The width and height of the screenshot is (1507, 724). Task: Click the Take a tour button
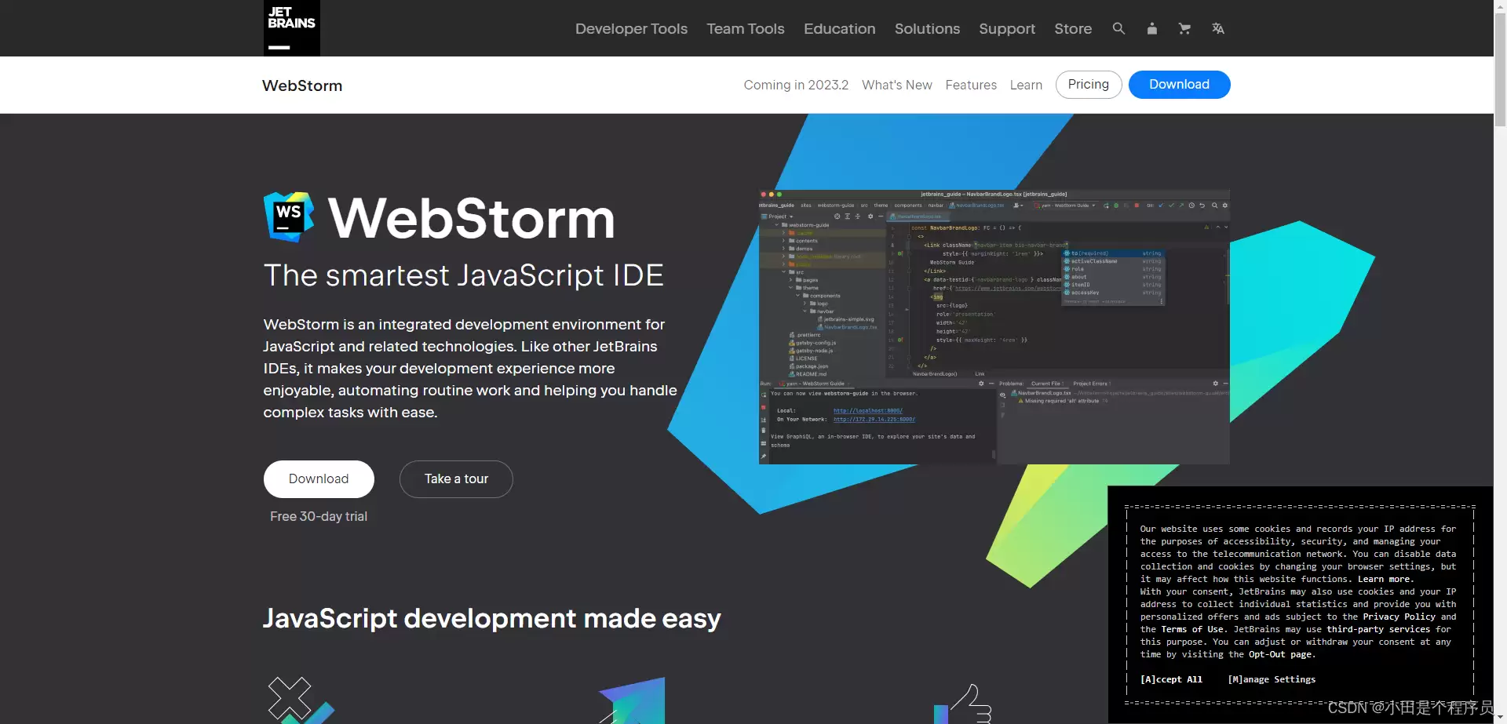[x=456, y=479]
